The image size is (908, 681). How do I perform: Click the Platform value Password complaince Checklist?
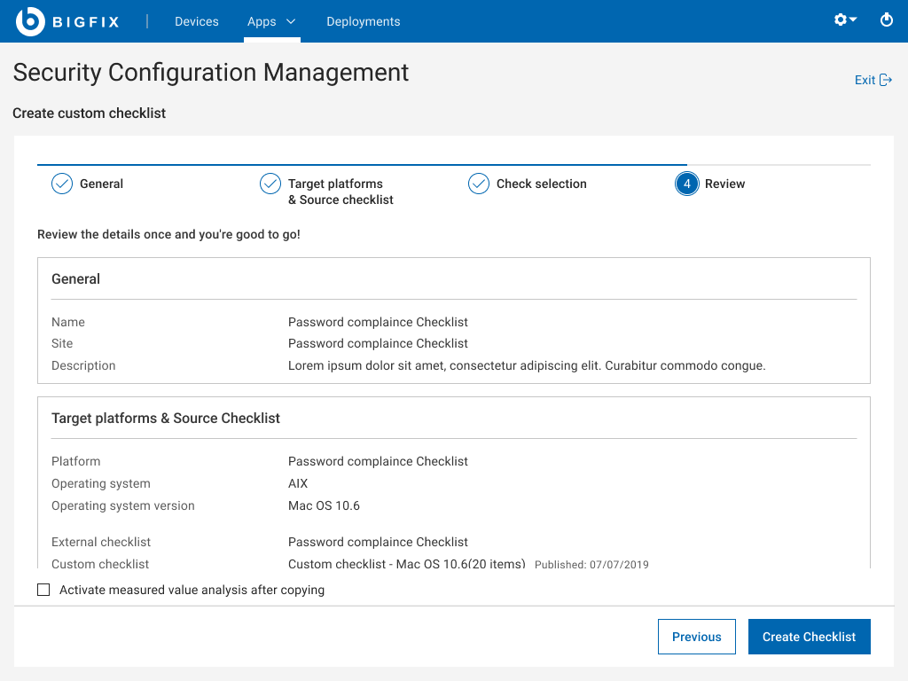(378, 461)
